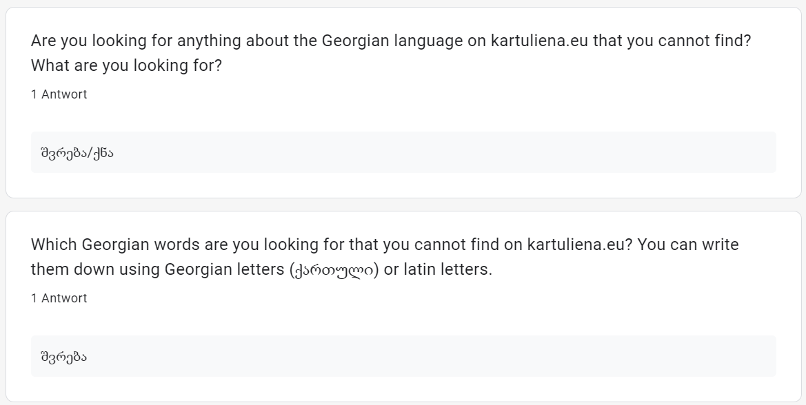Click 'You can write' in second question
Viewport: 806px width, 405px height.
[x=688, y=245]
